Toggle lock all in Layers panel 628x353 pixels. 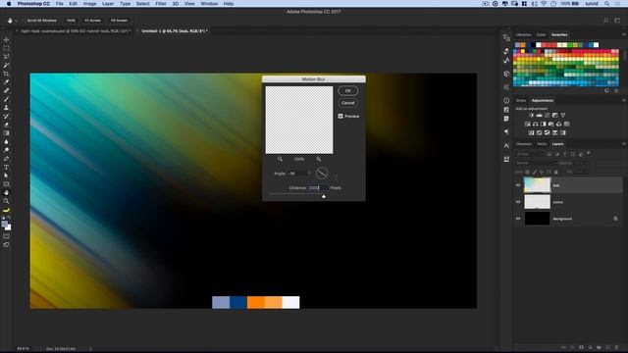pos(556,172)
